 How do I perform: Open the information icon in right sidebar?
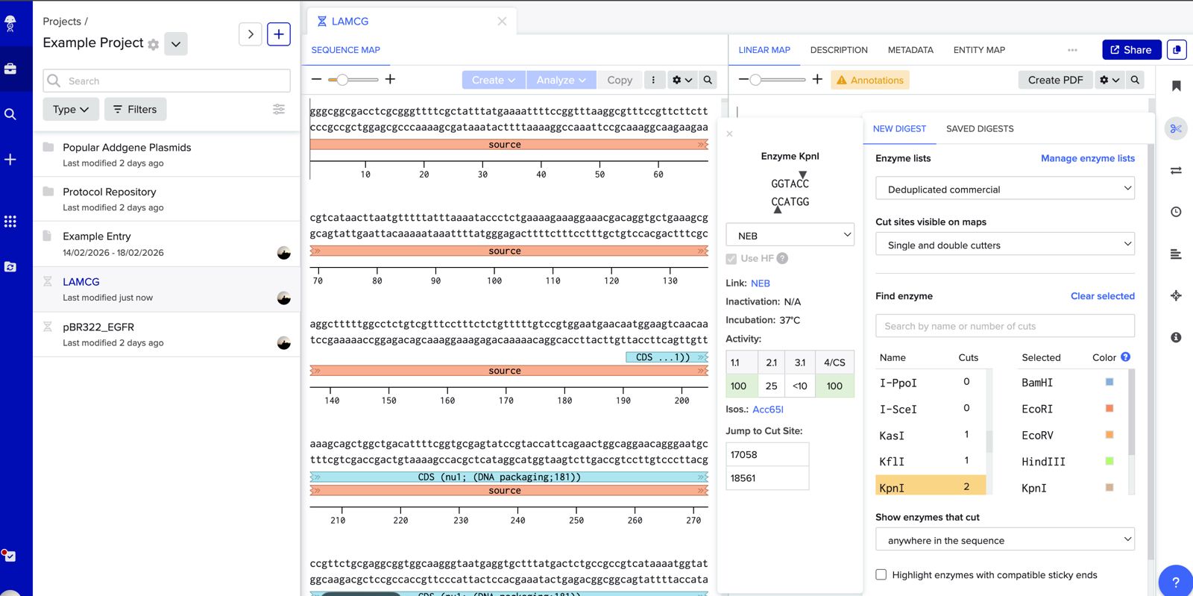click(1176, 337)
